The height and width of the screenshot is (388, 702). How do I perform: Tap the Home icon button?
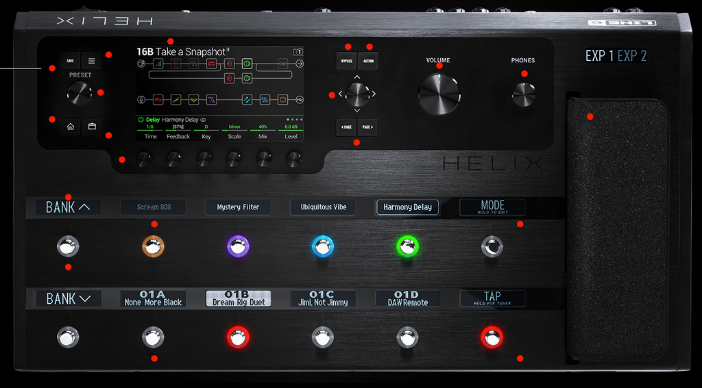[71, 127]
